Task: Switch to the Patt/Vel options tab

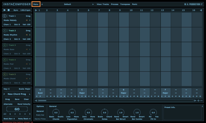Action: coord(40,115)
